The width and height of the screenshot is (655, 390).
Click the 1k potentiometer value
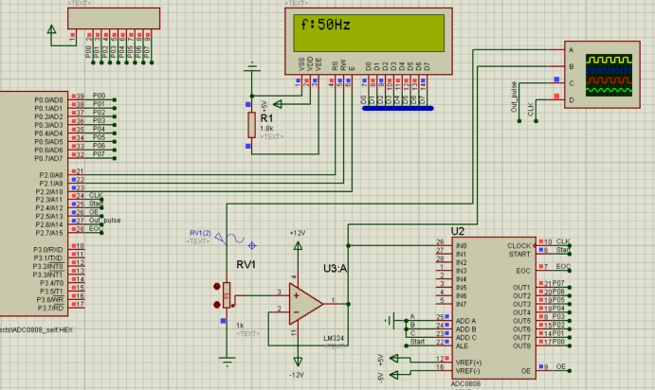click(x=240, y=326)
